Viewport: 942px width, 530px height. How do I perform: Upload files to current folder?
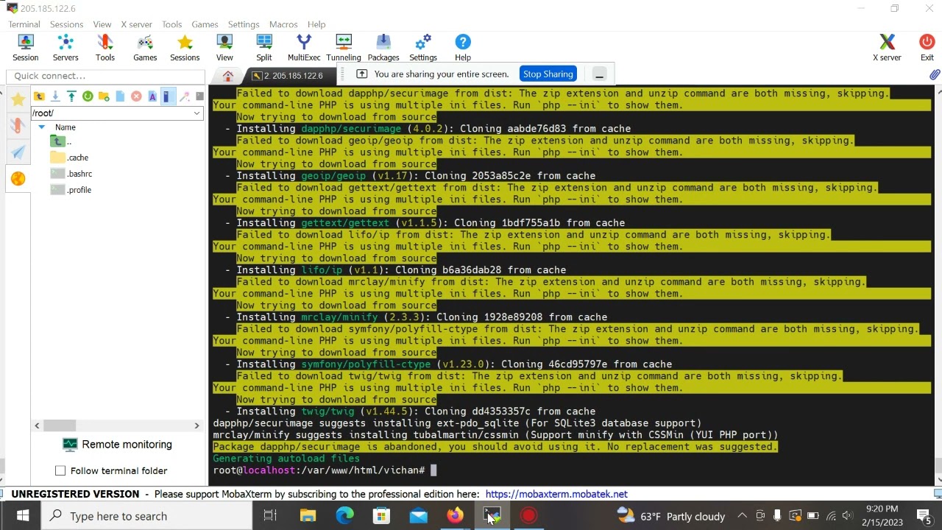[71, 96]
